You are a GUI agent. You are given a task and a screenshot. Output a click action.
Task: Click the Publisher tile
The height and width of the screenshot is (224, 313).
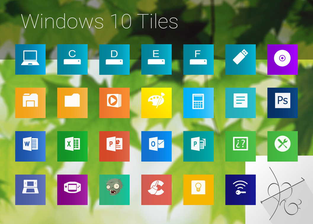(198, 146)
